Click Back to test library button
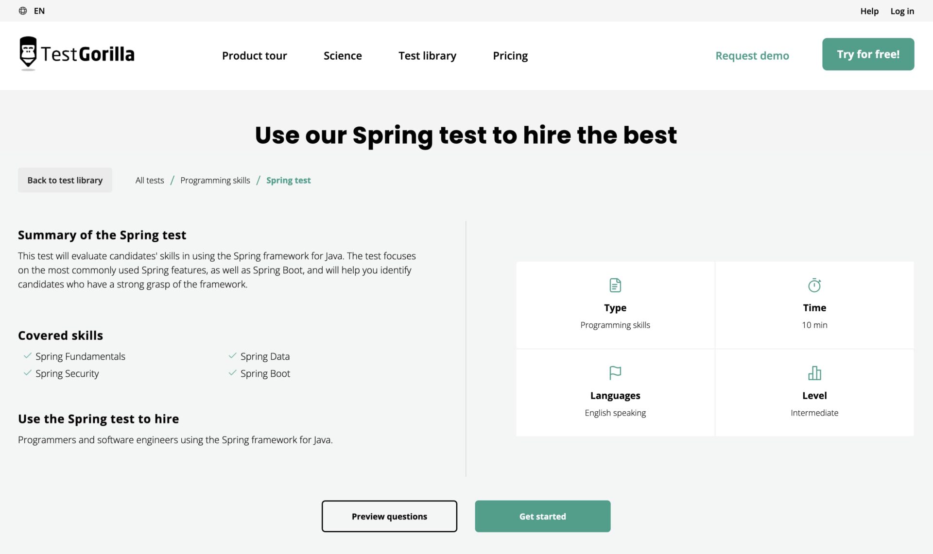 tap(65, 180)
